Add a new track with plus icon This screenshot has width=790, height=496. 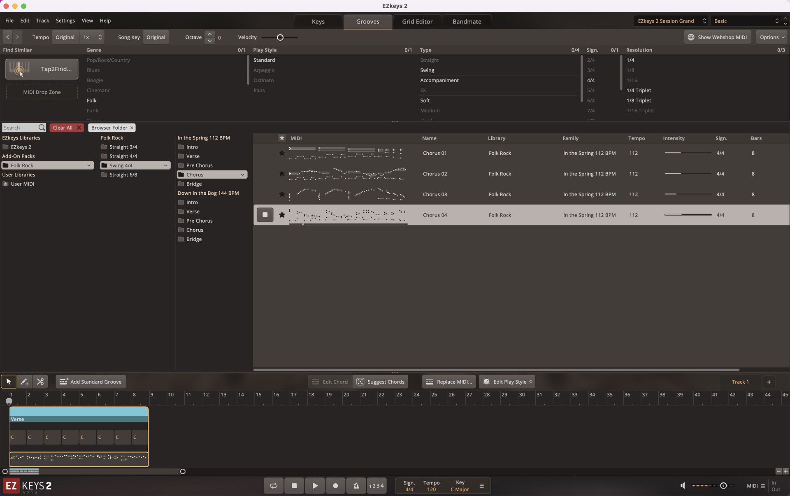tap(769, 382)
